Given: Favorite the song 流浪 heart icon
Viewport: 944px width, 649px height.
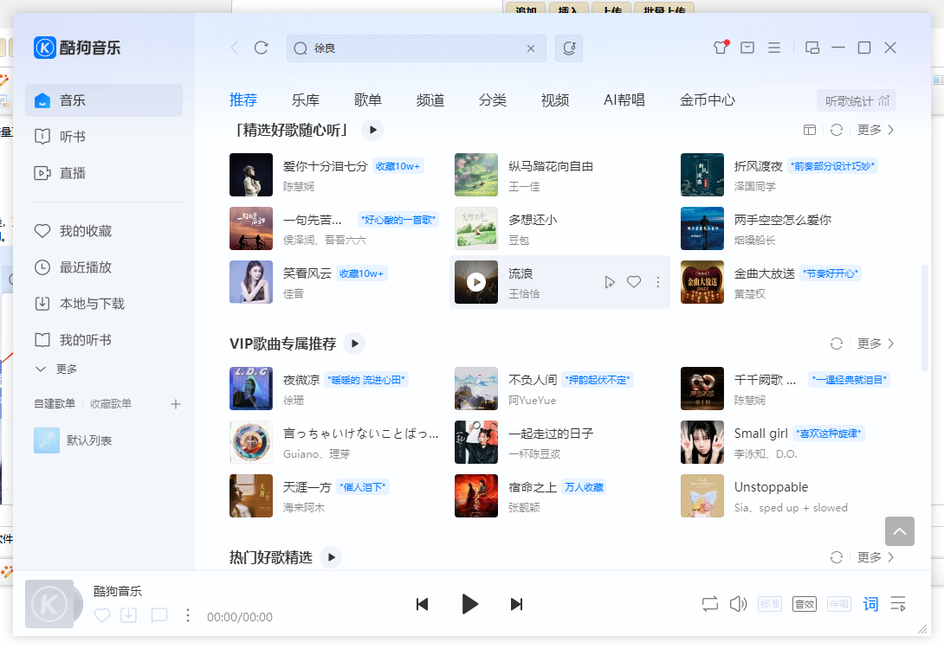Looking at the screenshot, I should tap(634, 281).
